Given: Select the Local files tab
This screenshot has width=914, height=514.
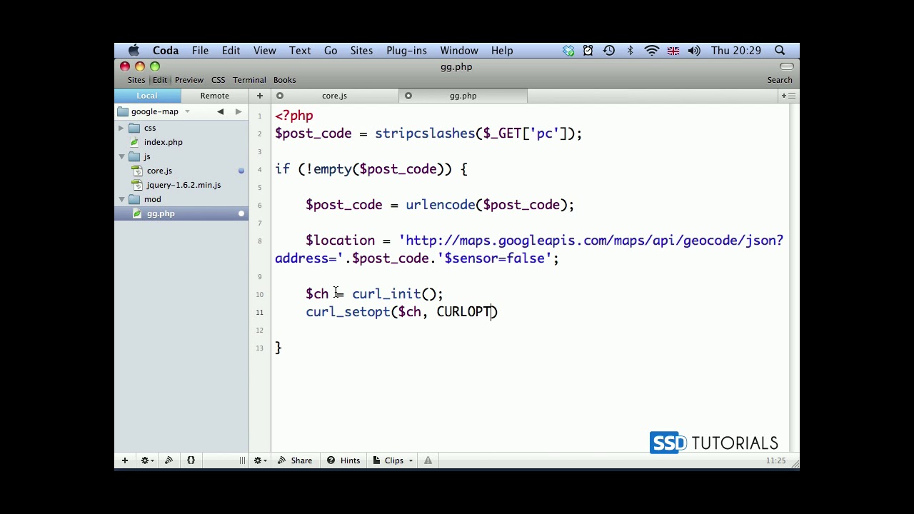Looking at the screenshot, I should 147,96.
